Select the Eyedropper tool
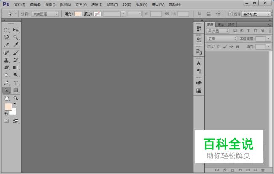Viewport: 274px width, 174px height. point(16,45)
